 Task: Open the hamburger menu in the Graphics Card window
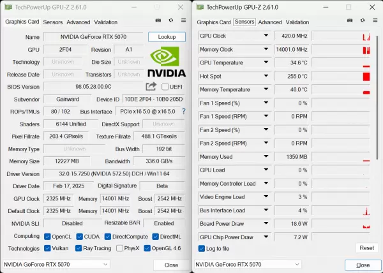tap(183, 22)
